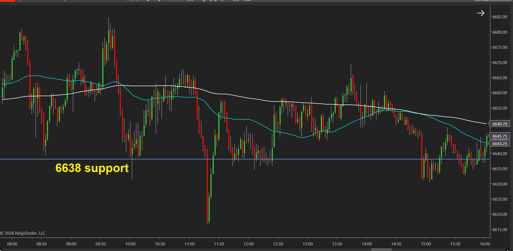Image resolution: width=513 pixels, height=251 pixels.
Task: Click the 6675.00 price axis label
Action: [x=500, y=47]
